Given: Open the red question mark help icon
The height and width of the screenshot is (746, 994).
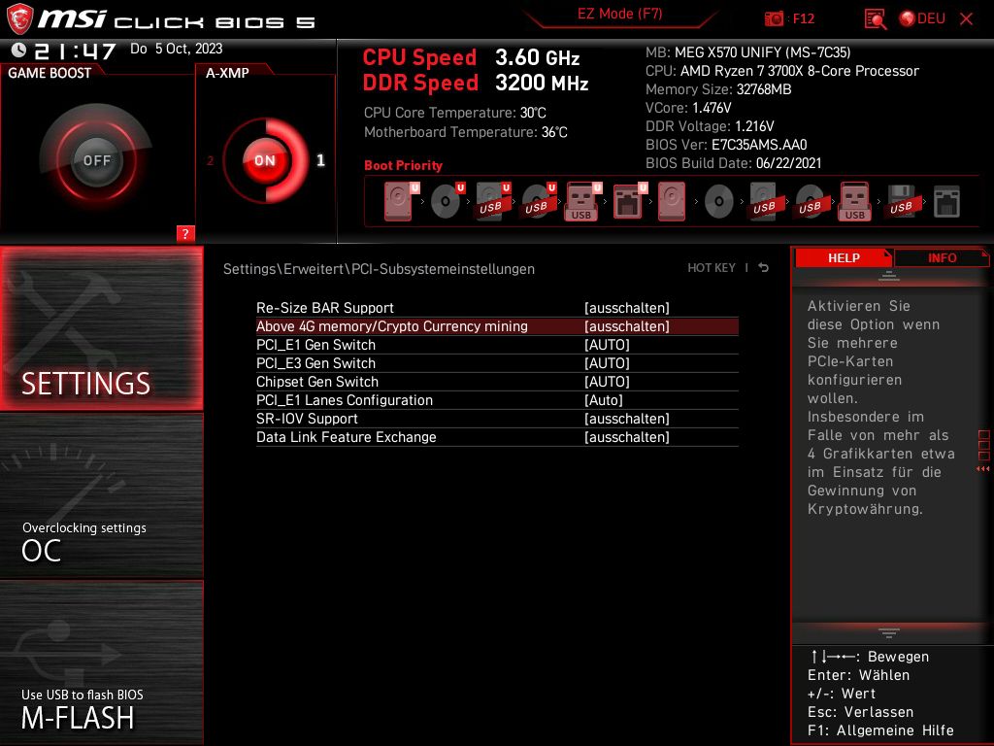Looking at the screenshot, I should 185,233.
